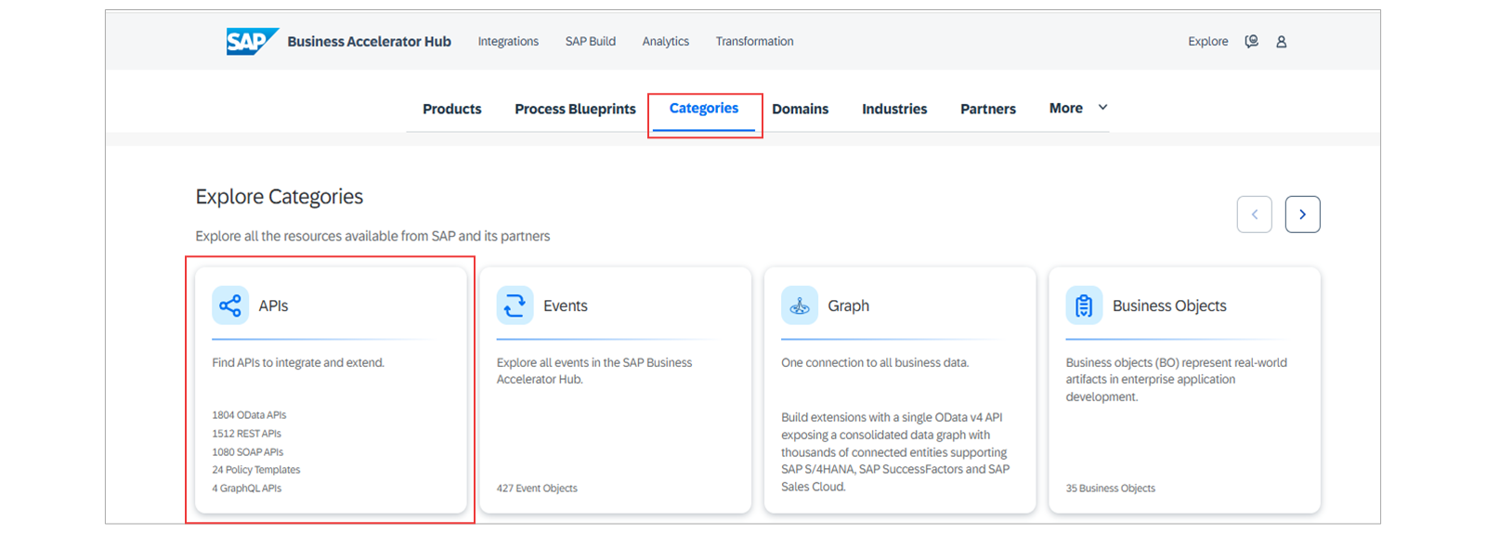1486x534 pixels.
Task: Click the APIs share icon
Action: pyautogui.click(x=230, y=306)
